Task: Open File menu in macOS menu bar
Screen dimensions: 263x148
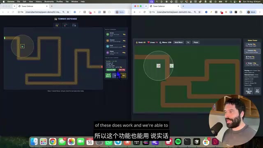Action: (x=18, y=2)
